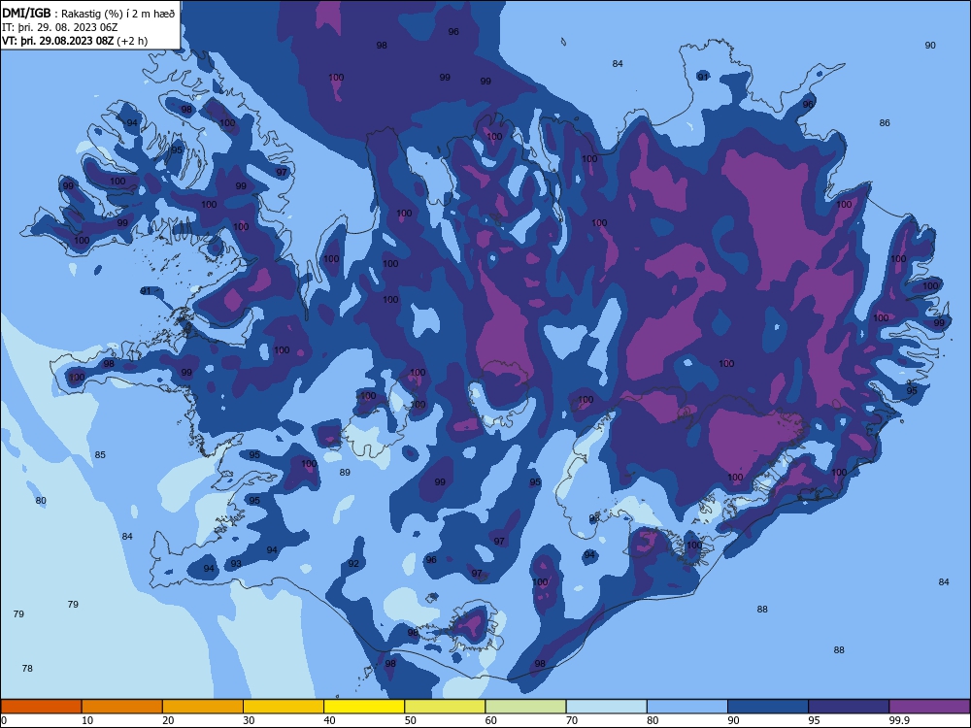Image resolution: width=971 pixels, height=728 pixels.
Task: Choose the golden 30–40 legend swatch
Action: pos(284,707)
